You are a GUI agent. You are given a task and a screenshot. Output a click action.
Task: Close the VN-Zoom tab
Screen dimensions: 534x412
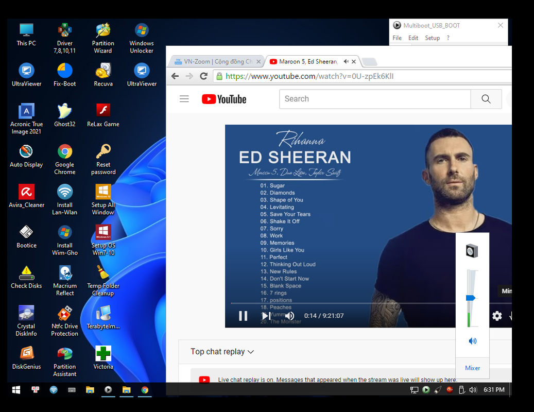[x=259, y=62]
